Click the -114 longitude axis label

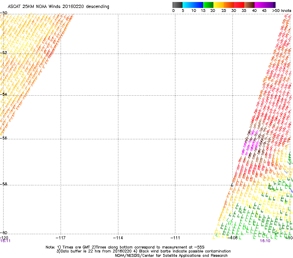(x=118, y=238)
